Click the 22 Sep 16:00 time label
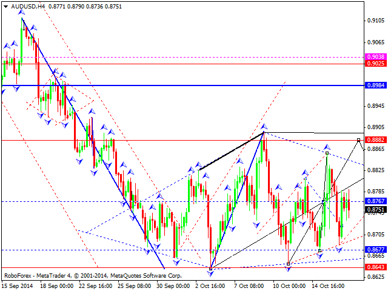This screenshot has width=388, height=291. [x=96, y=286]
